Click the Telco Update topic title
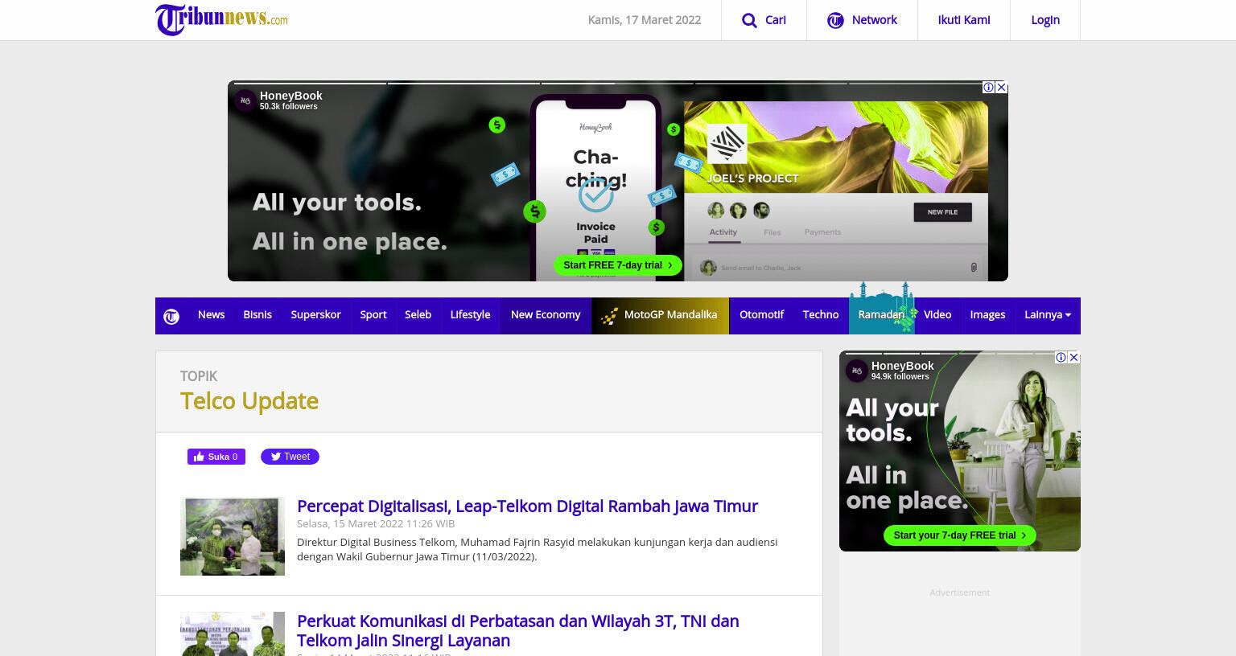The width and height of the screenshot is (1236, 656). 249,400
